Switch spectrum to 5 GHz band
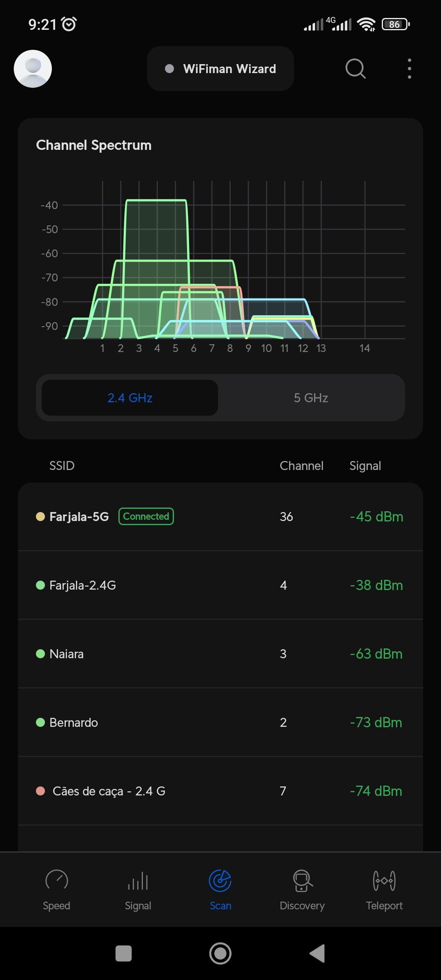Viewport: 441px width, 980px height. click(x=311, y=398)
